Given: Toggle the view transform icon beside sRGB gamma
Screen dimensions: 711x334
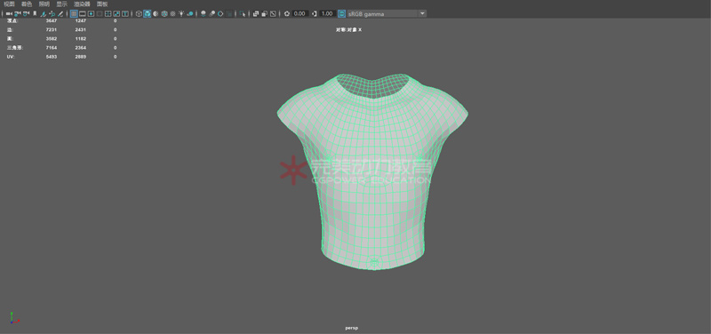Looking at the screenshot, I should click(341, 13).
